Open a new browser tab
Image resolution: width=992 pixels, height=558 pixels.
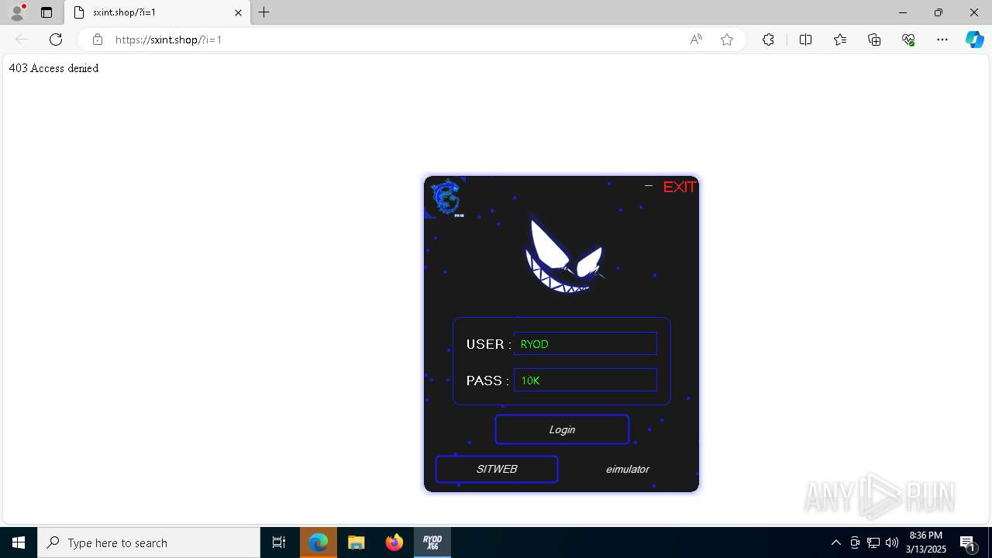[x=264, y=12]
